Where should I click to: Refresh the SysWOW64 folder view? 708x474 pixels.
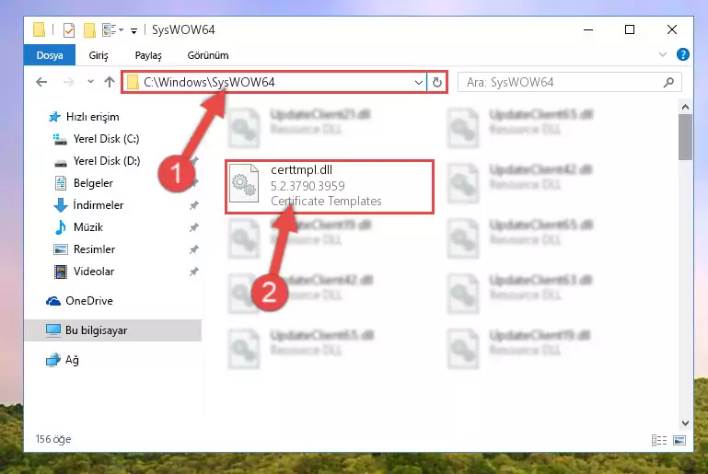tap(437, 83)
